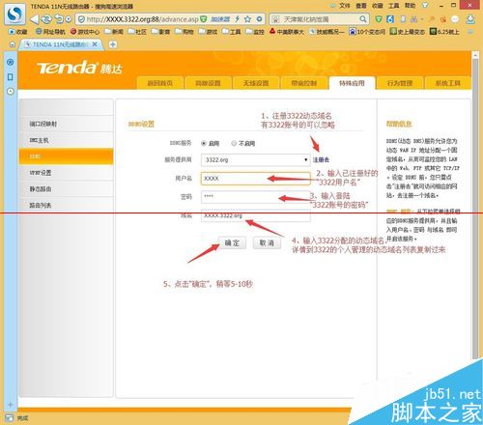This screenshot has width=483, height=425.
Task: Open the 影音 bookmark folder
Action: coord(160,32)
